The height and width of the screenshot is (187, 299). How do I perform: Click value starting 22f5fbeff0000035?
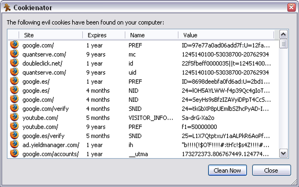pos(226,64)
